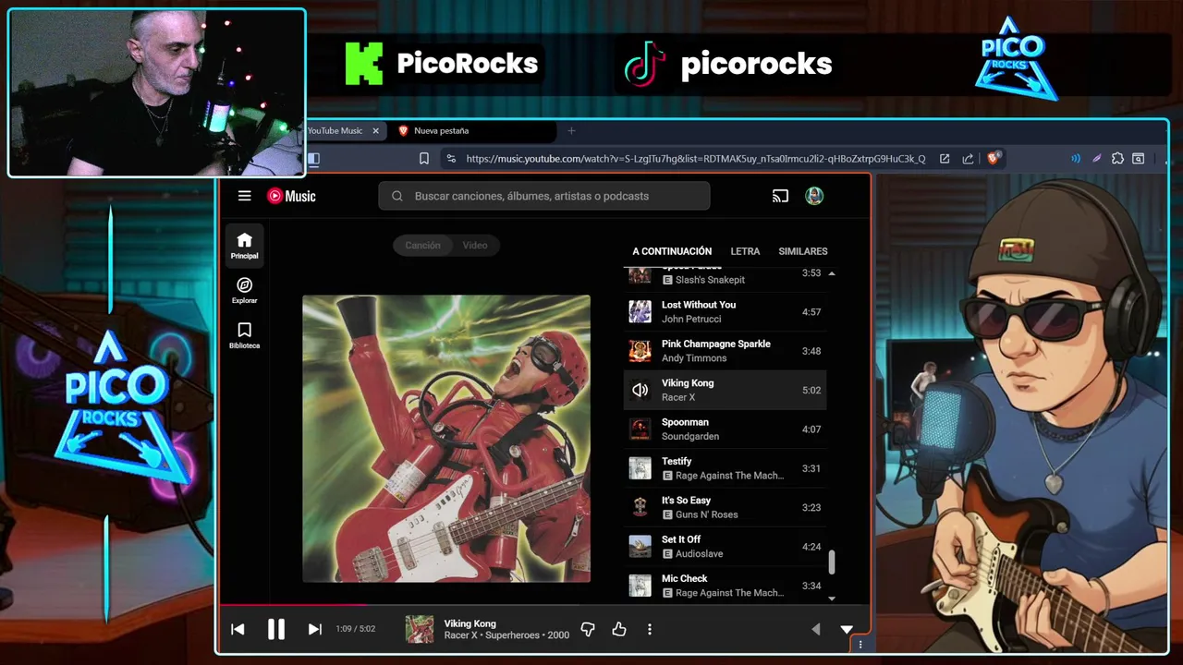This screenshot has width=1183, height=665.
Task: Click the queue scrollbar down arrow
Action: (x=831, y=598)
